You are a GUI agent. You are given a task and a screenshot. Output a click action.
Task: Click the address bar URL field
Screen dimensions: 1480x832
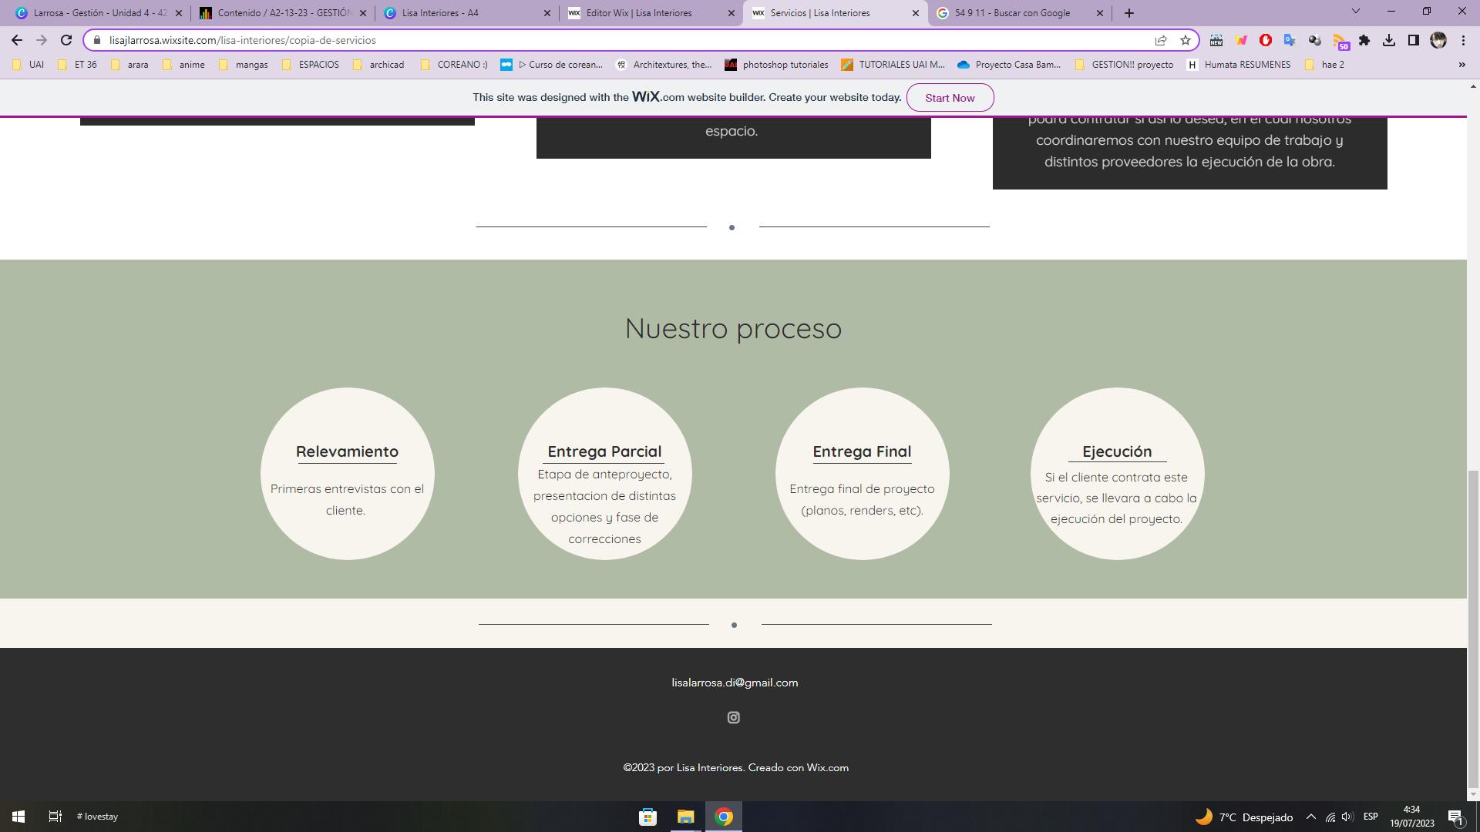pyautogui.click(x=617, y=40)
